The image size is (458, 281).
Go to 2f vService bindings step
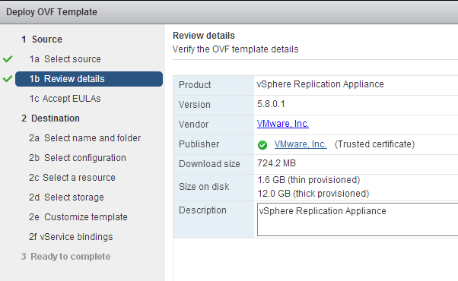point(71,237)
